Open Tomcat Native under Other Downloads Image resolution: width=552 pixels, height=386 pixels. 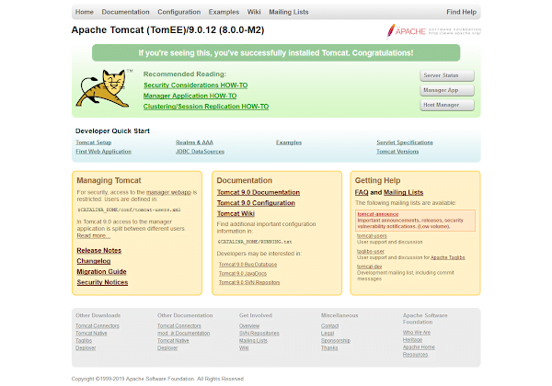tap(91, 334)
